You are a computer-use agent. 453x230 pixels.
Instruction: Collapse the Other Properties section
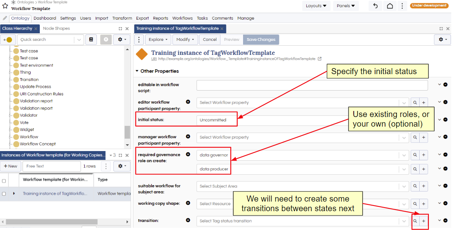[137, 71]
